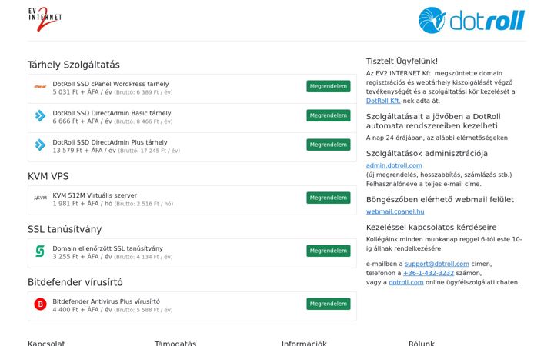Image resolution: width=554 pixels, height=346 pixels.
Task: Select the KVM 512M Virtuális szerver title
Action: 95,195
